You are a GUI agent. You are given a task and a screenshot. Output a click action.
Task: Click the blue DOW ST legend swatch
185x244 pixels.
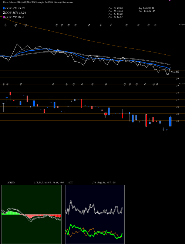point(4,8)
